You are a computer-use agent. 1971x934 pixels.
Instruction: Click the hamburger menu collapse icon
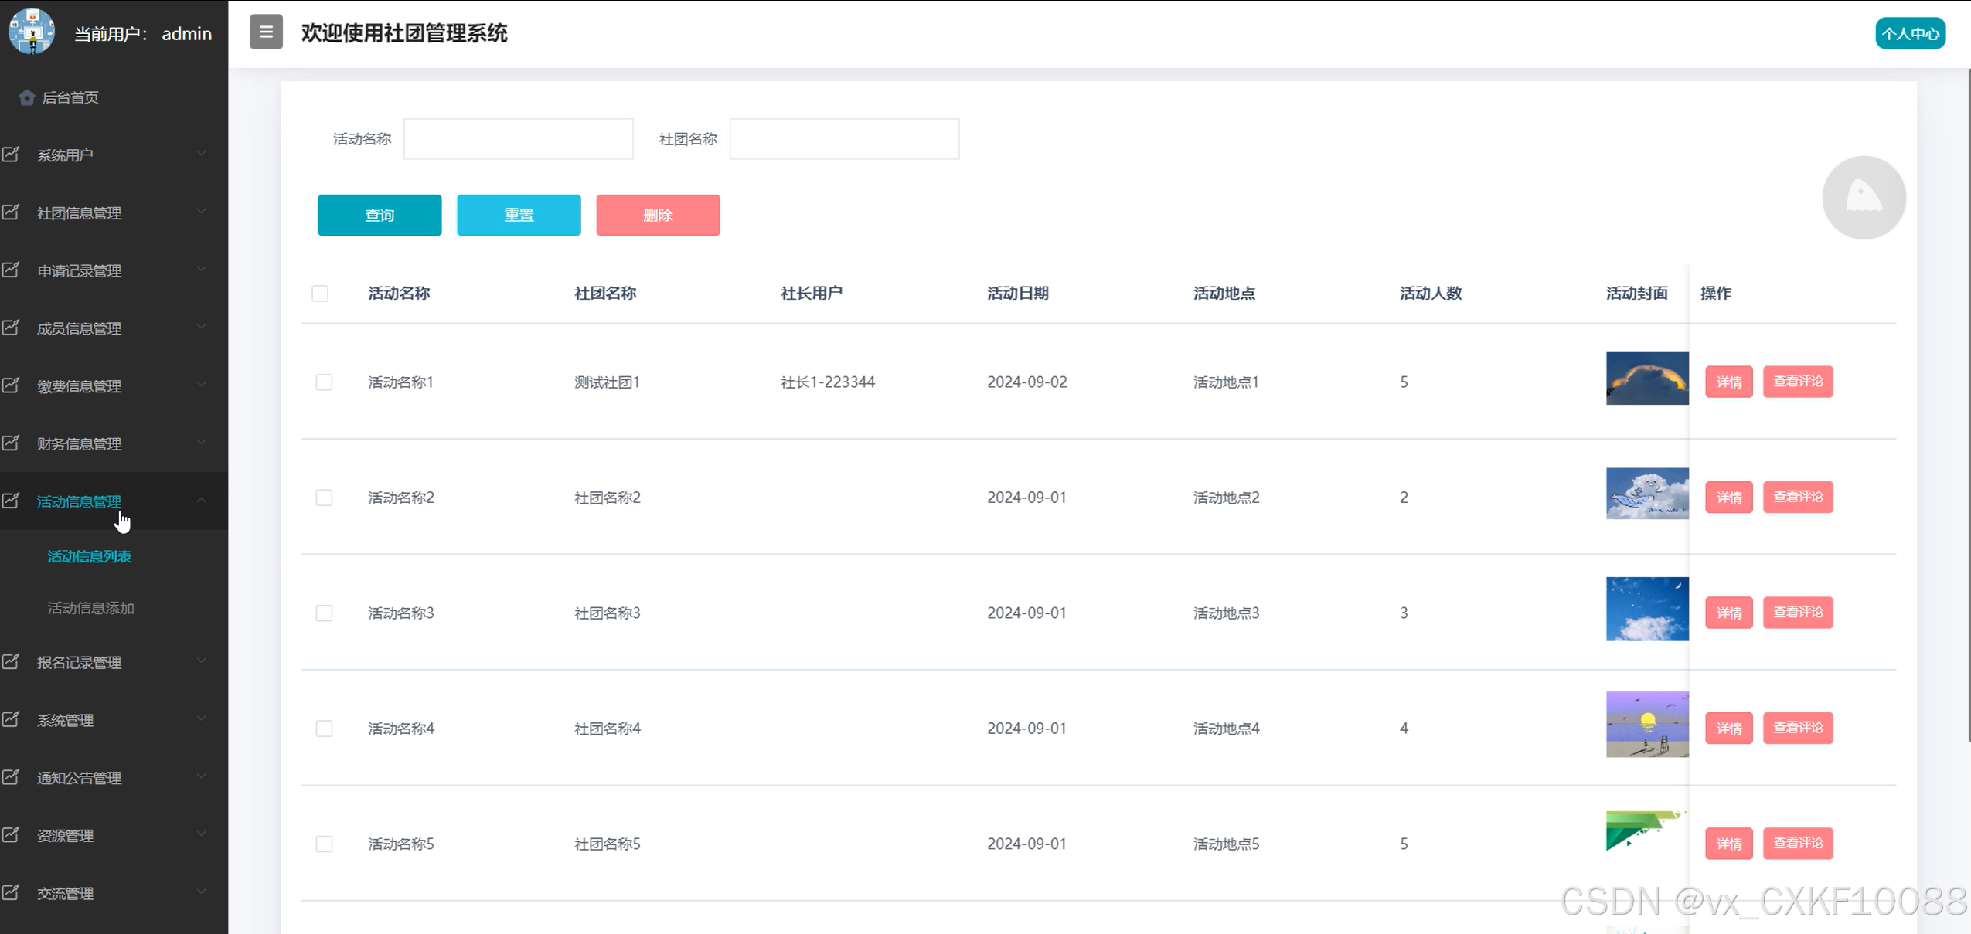266,32
